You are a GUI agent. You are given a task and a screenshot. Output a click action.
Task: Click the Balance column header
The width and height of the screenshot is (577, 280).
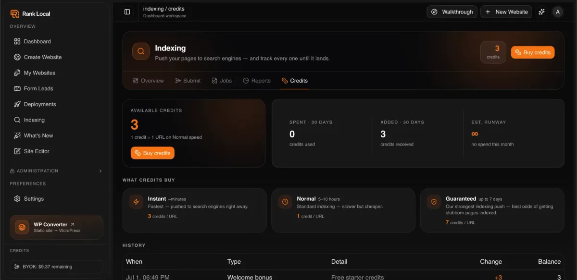[550, 262]
